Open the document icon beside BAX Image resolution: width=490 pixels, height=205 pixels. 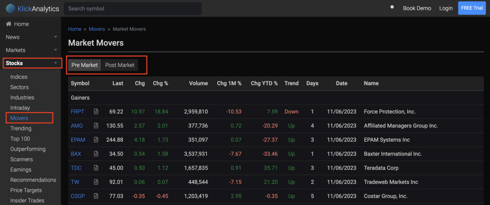click(96, 154)
